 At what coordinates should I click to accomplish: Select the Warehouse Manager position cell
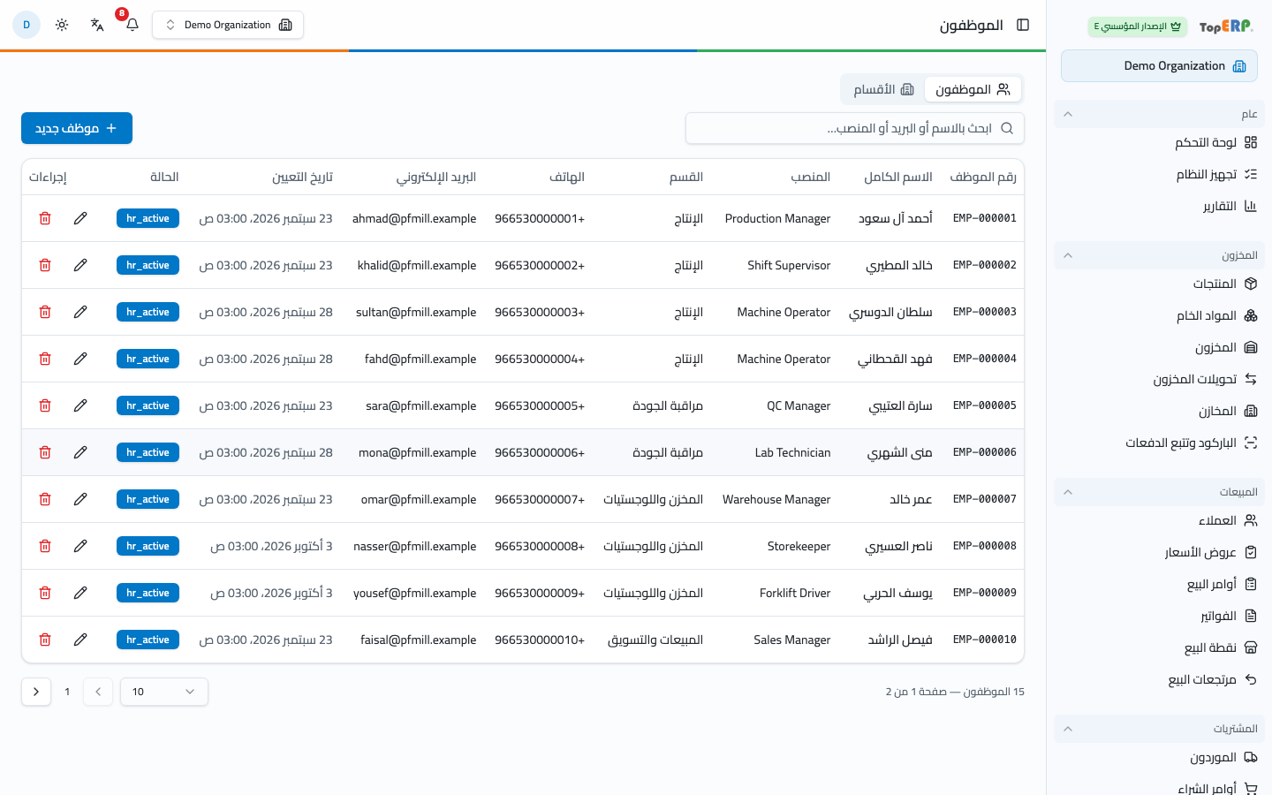tap(776, 499)
